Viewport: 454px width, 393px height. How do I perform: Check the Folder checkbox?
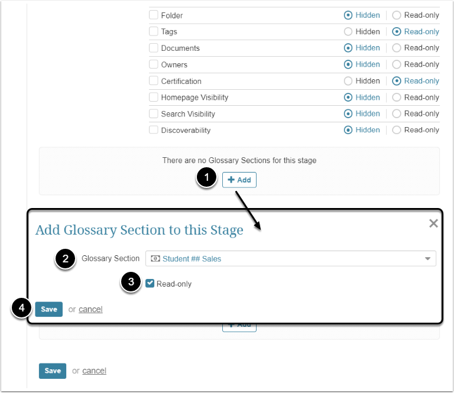coord(154,15)
